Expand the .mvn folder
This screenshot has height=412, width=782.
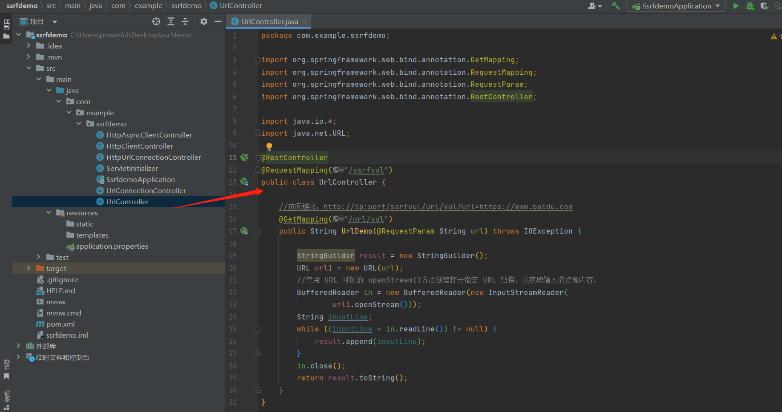[29, 57]
